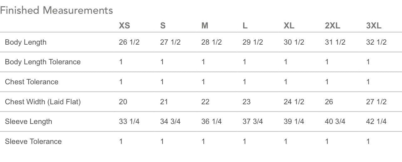Select the 42 1/4 sleeve length value
This screenshot has width=402, height=162.
tap(376, 121)
